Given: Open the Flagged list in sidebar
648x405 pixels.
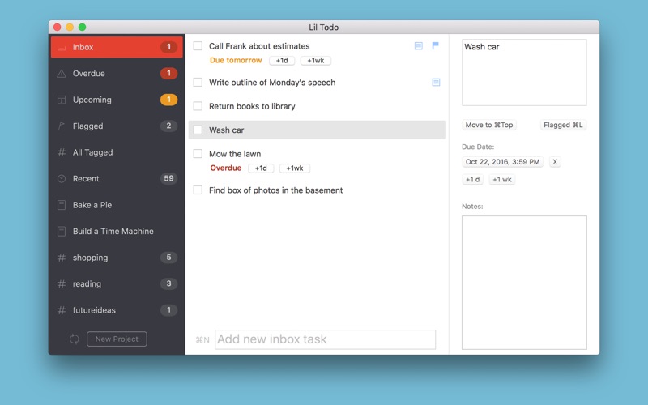Looking at the screenshot, I should (x=117, y=126).
